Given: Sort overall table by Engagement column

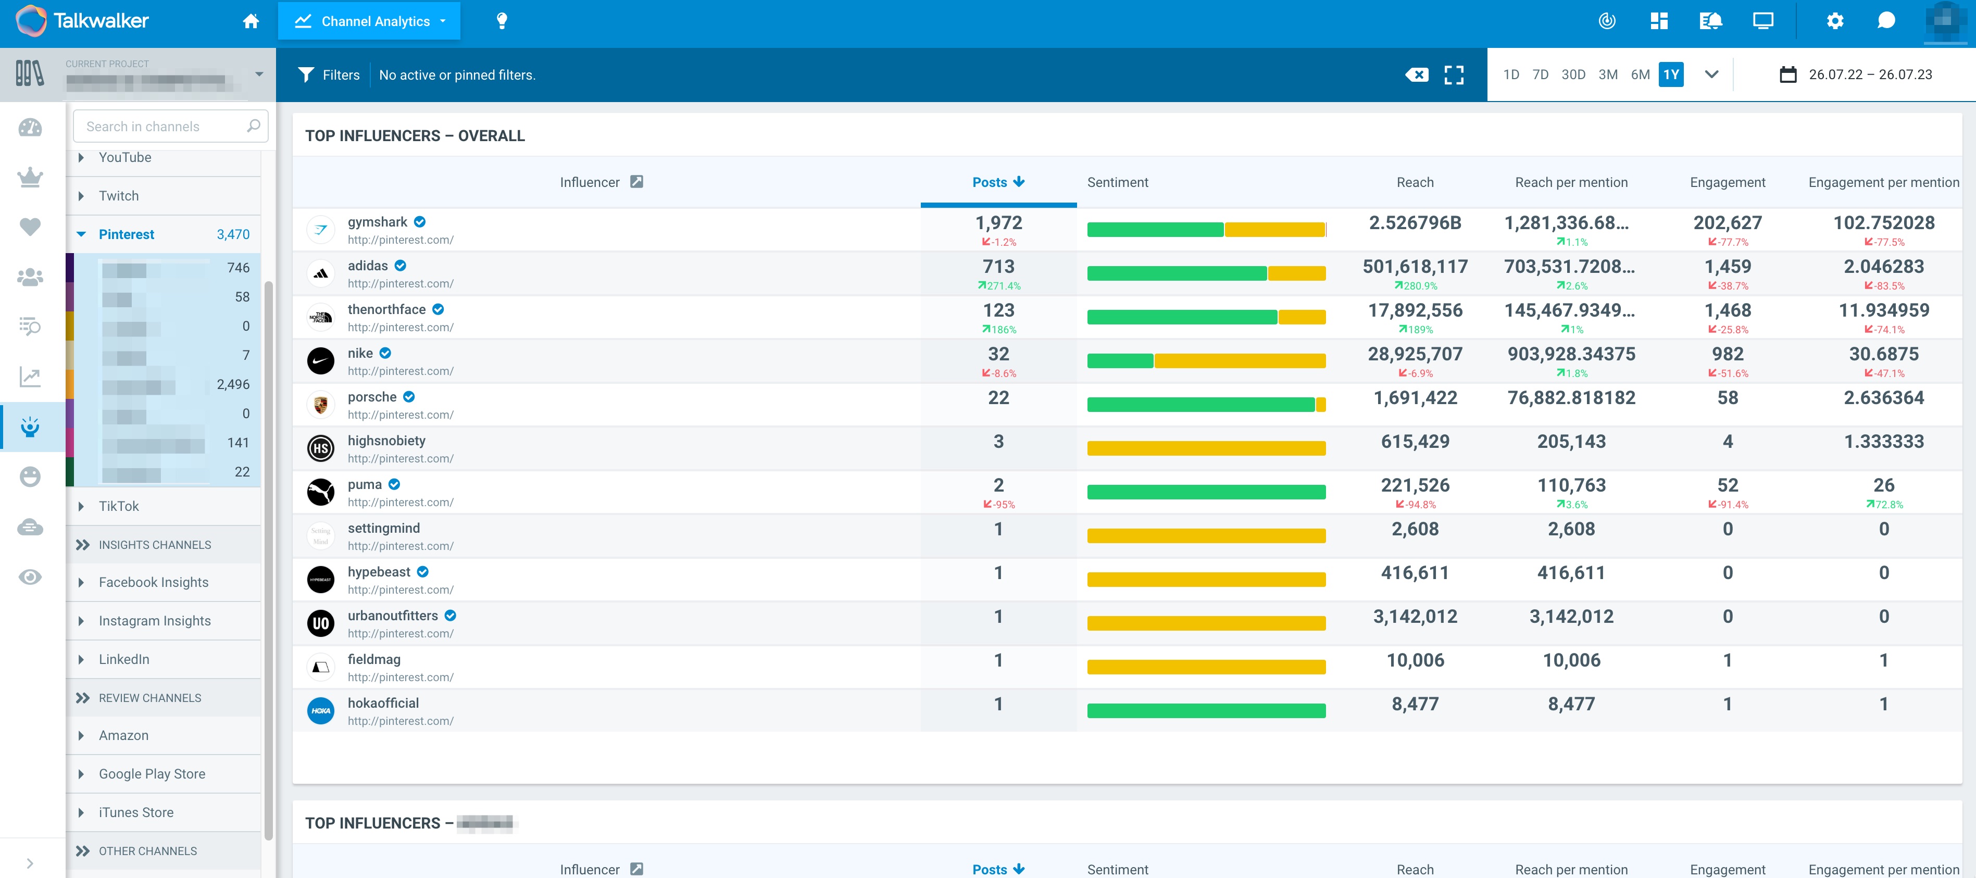Looking at the screenshot, I should (1727, 182).
